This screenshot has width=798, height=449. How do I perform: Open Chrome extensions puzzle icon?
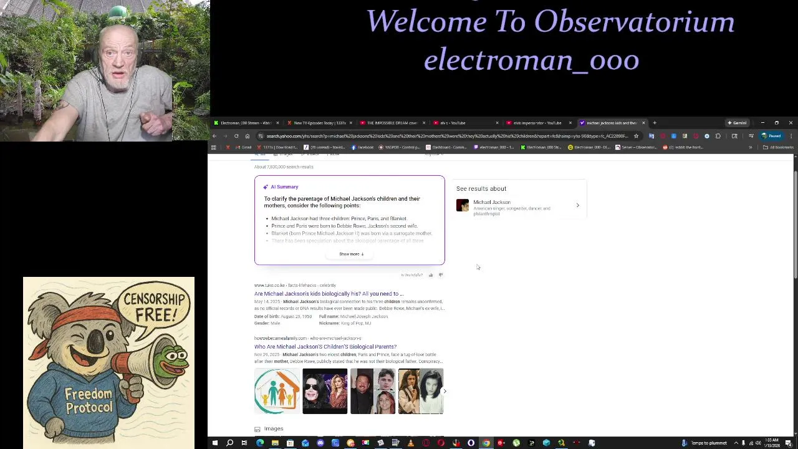click(x=718, y=136)
